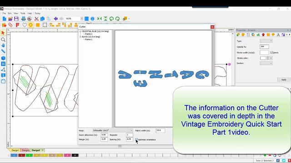Click the blue grid icon in left toolbar

[x=3, y=64]
